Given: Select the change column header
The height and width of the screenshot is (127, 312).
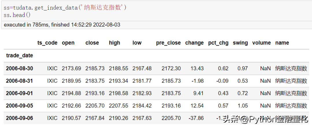Looking at the screenshot, I should click(194, 43).
